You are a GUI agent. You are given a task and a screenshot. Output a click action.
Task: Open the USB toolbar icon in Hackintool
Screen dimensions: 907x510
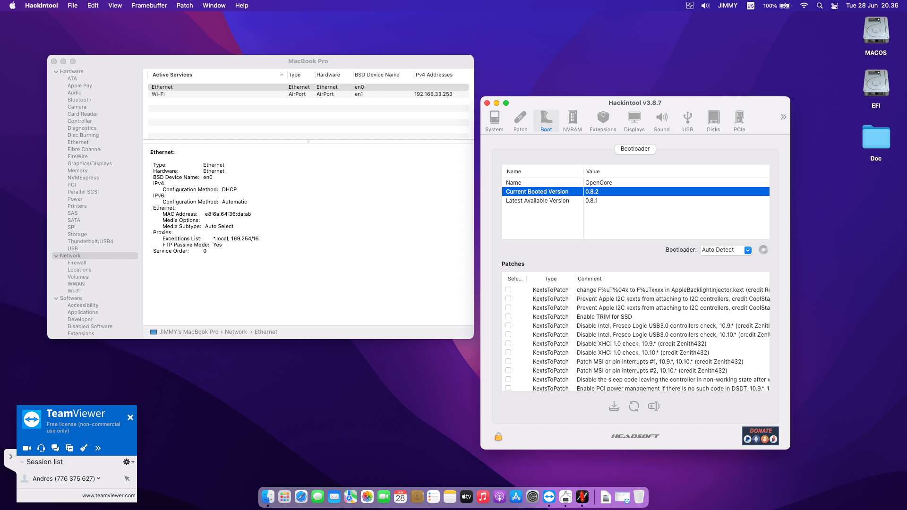point(687,121)
